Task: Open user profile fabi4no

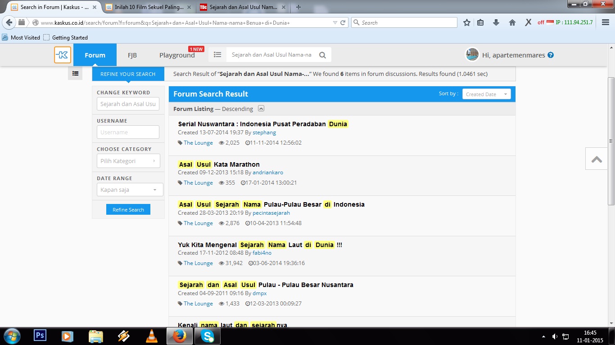Action: pos(262,253)
